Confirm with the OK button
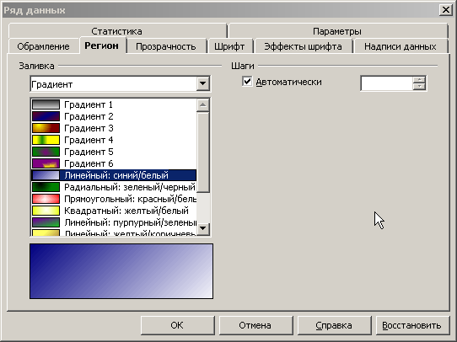This screenshot has width=457, height=342. (x=177, y=325)
